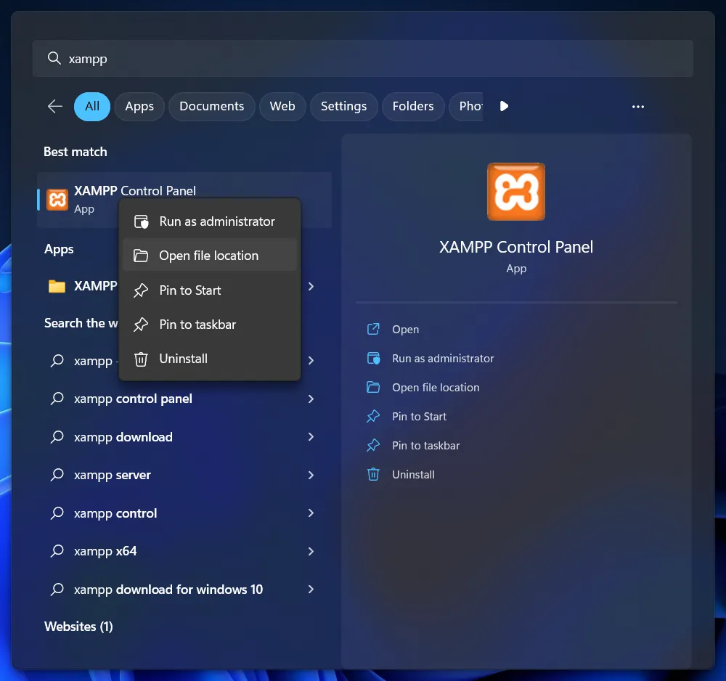Image resolution: width=726 pixels, height=681 pixels.
Task: Click the xampp search input field
Action: coord(362,58)
